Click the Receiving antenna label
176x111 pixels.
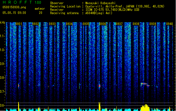coord(64,13)
